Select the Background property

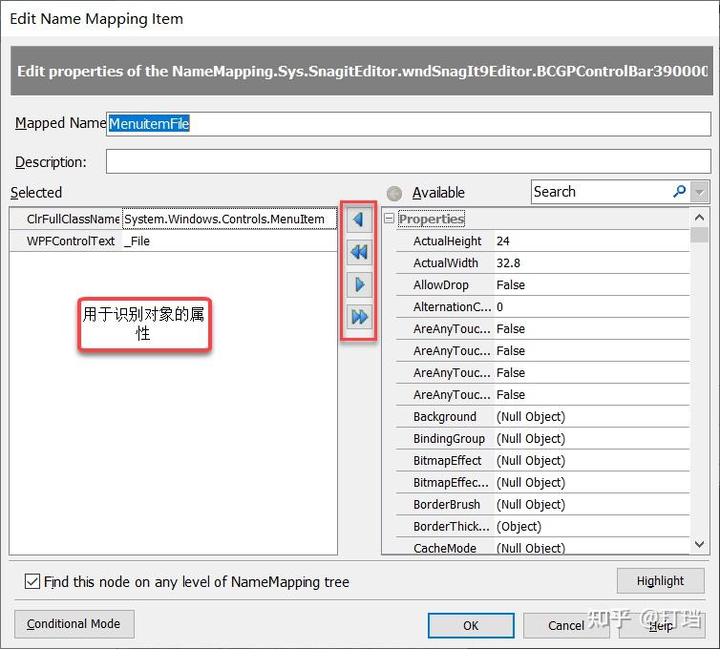pyautogui.click(x=542, y=417)
